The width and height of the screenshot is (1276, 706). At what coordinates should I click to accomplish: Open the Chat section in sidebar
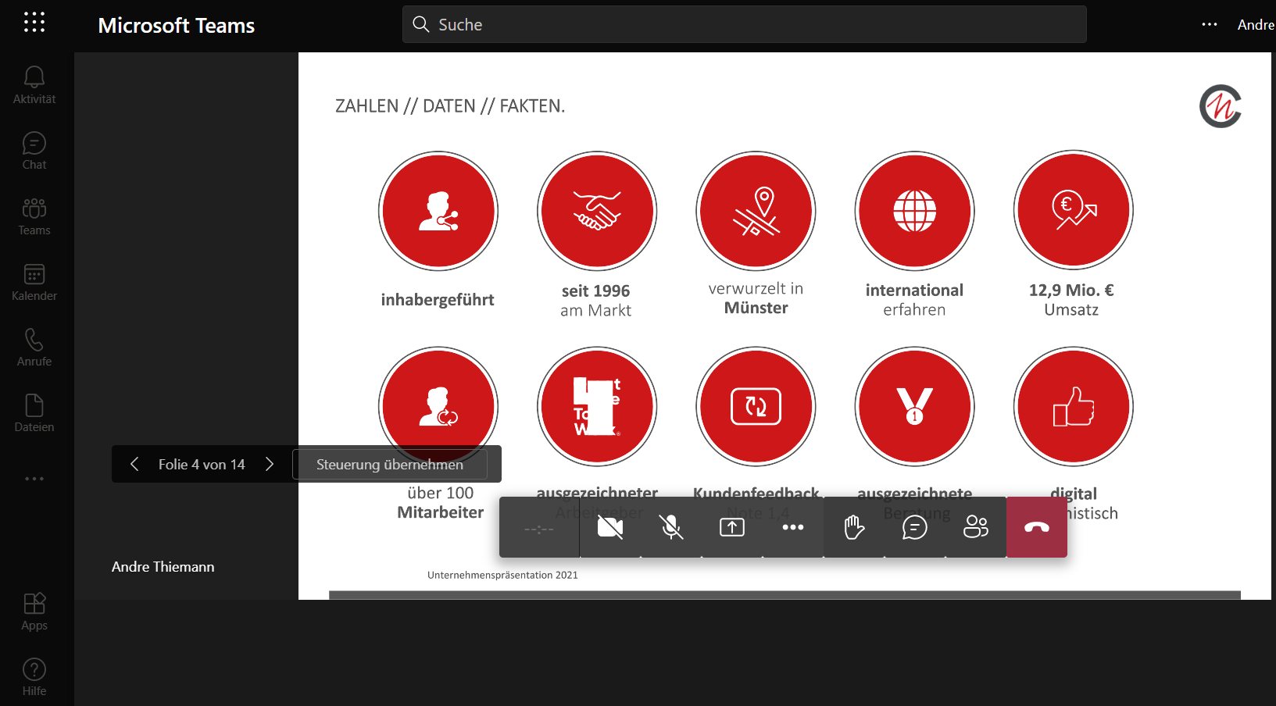(34, 151)
